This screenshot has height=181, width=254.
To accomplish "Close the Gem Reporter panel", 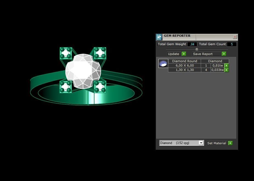I will (235, 37).
